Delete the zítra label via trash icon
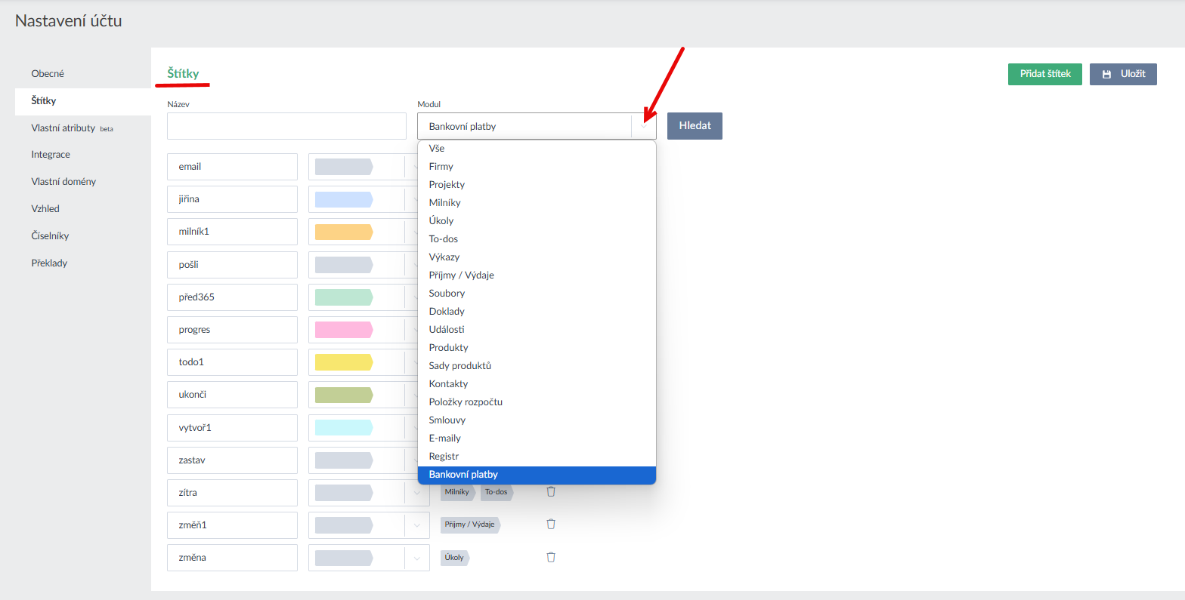 [x=551, y=492]
